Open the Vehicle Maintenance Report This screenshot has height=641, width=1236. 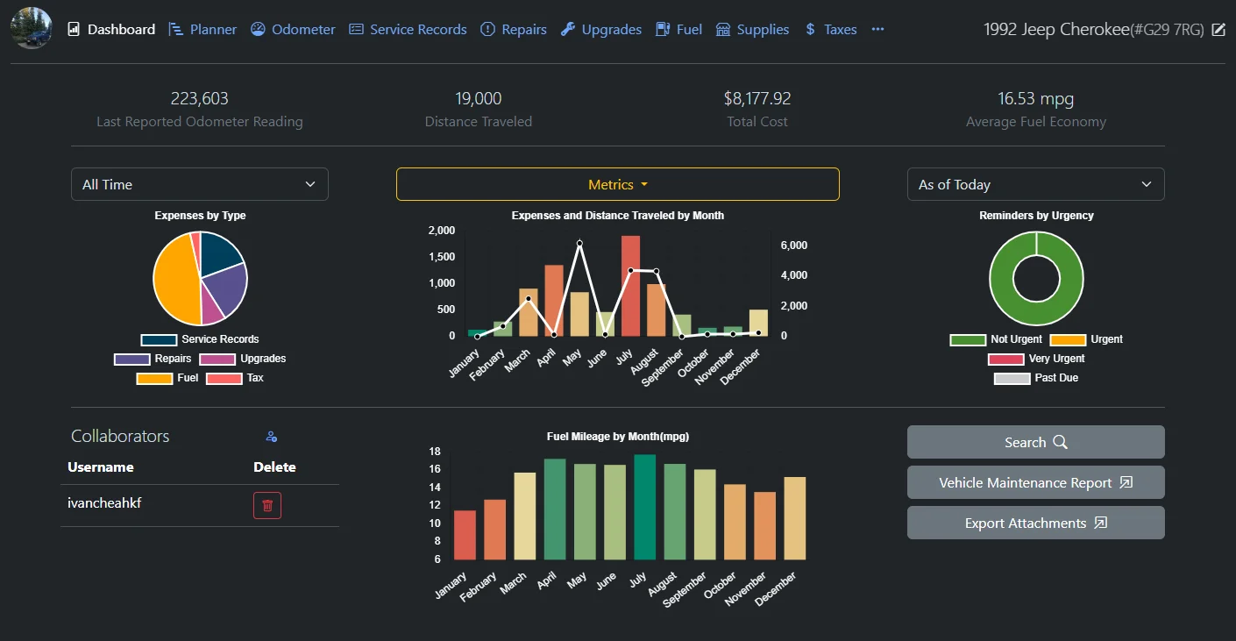[1035, 482]
